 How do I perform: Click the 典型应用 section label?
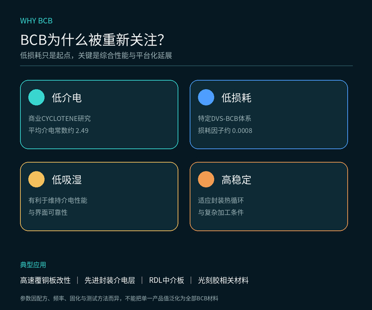pos(33,265)
